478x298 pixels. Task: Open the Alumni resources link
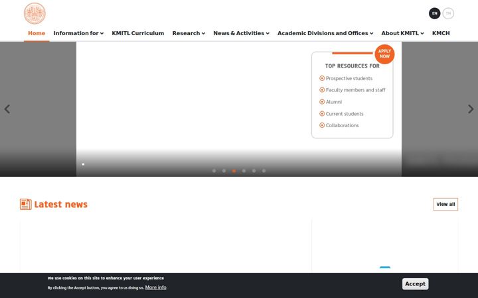[x=334, y=102]
